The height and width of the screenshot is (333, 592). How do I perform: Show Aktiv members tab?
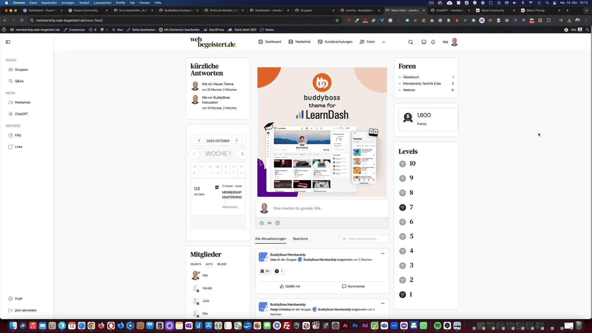(x=209, y=264)
